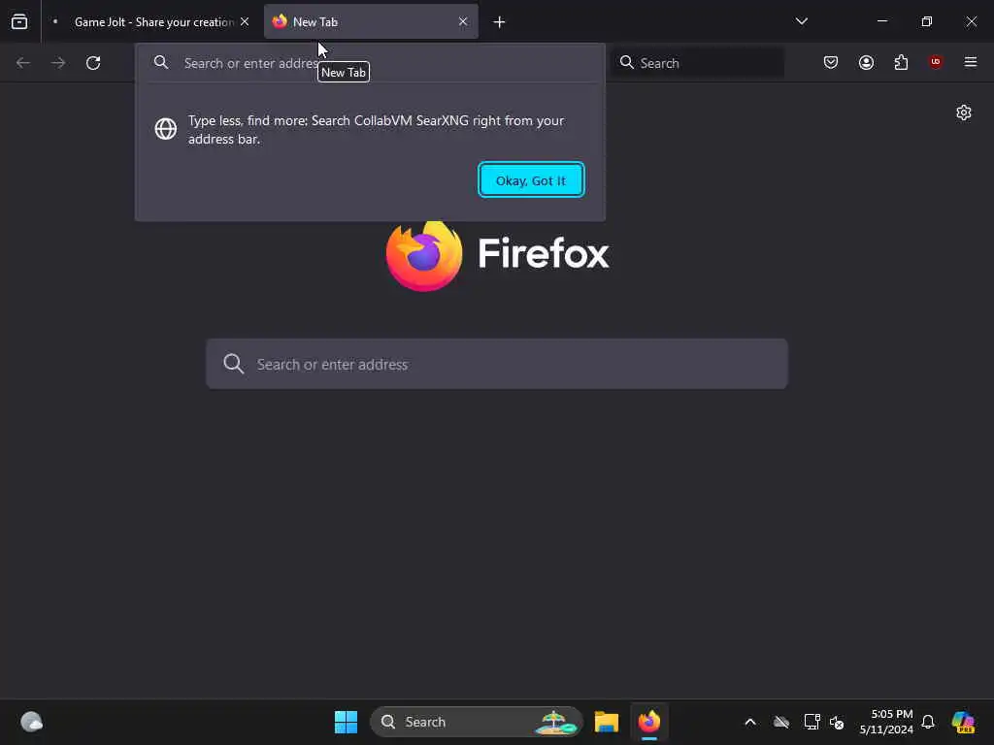The height and width of the screenshot is (745, 994).
Task: Show hidden tray icons
Action: pos(750,722)
